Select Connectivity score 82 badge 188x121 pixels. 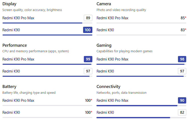[182, 112]
